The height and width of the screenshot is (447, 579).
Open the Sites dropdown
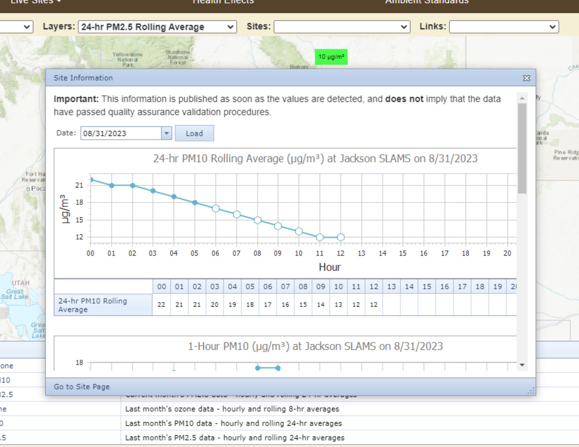(342, 27)
